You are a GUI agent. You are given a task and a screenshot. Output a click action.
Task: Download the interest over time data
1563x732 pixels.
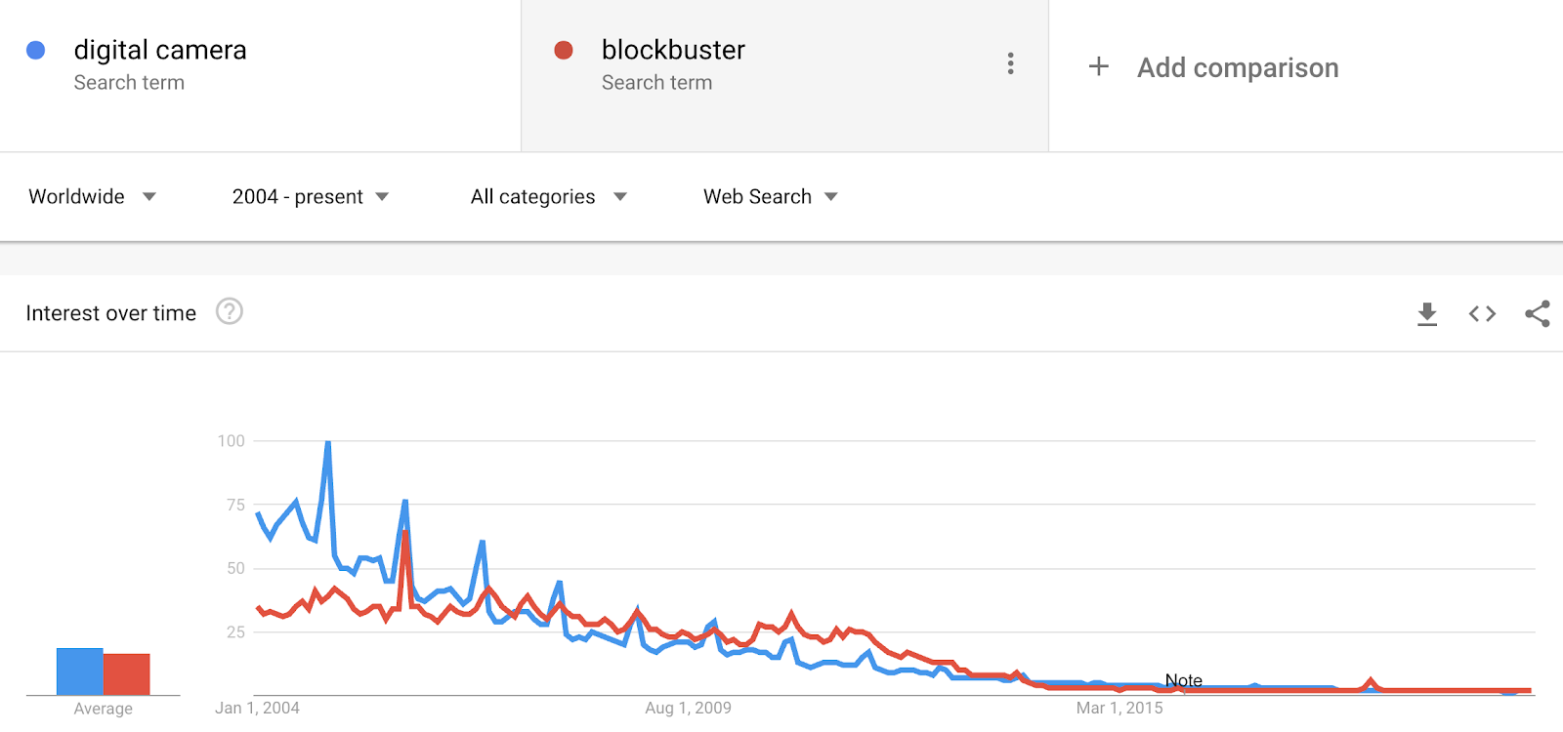tap(1427, 313)
